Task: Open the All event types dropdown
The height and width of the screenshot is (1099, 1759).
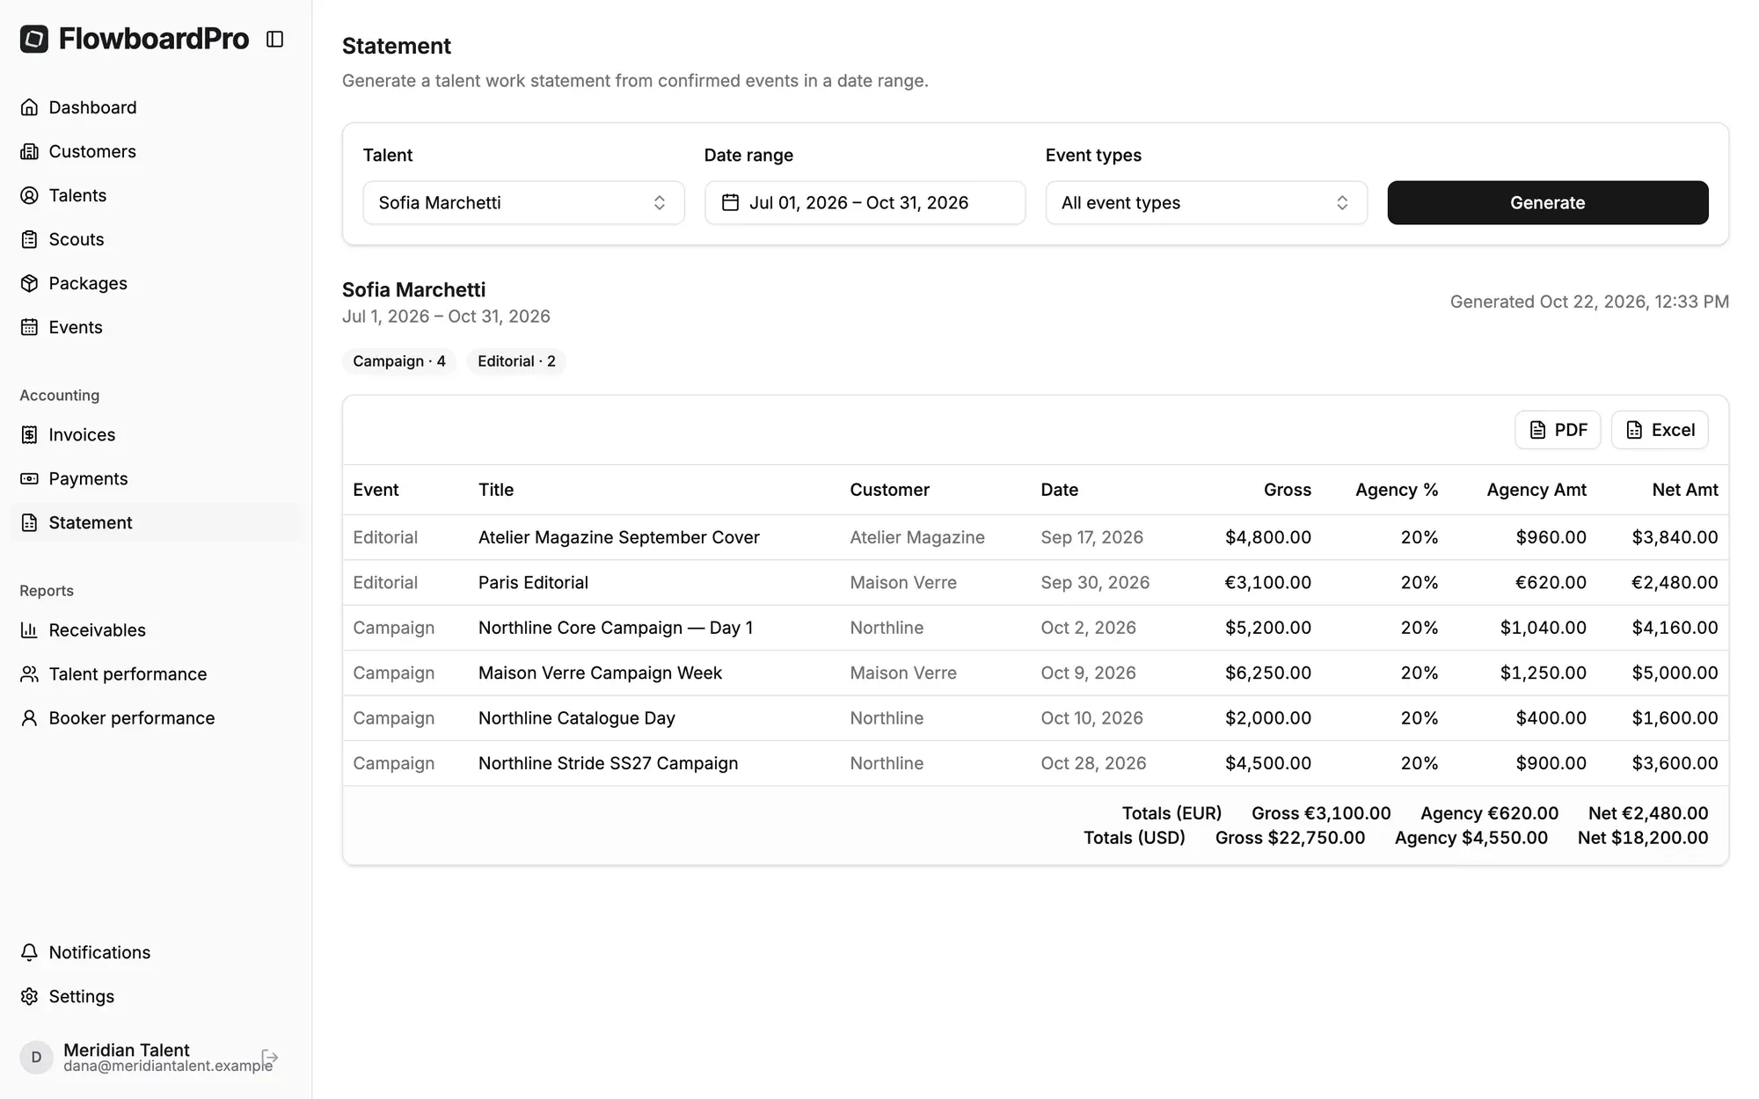Action: pos(1206,202)
